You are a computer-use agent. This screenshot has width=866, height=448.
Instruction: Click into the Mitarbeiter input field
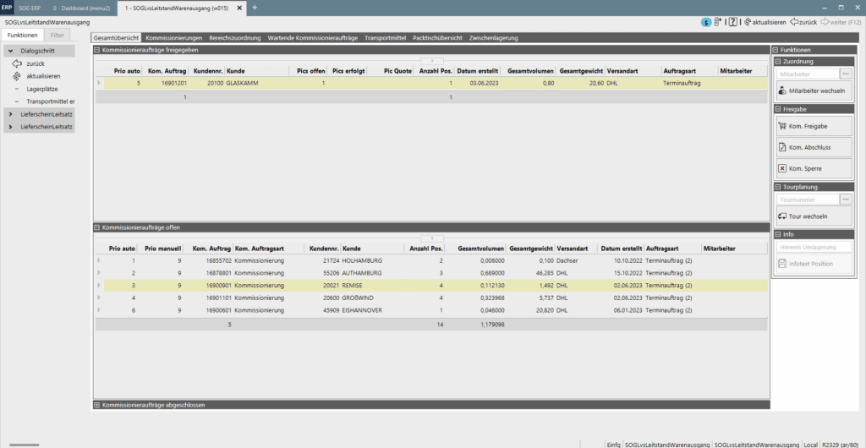pos(808,74)
